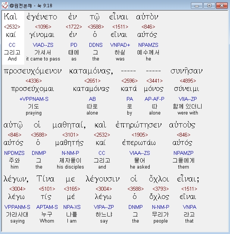Click the Korean gloss 함께 있더니
230x234 pixels.
pos(188,107)
